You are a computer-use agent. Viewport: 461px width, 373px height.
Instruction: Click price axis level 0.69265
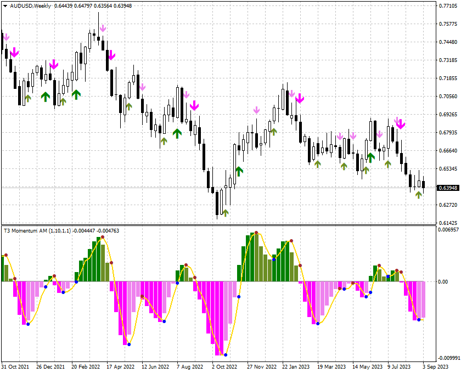tap(448, 114)
